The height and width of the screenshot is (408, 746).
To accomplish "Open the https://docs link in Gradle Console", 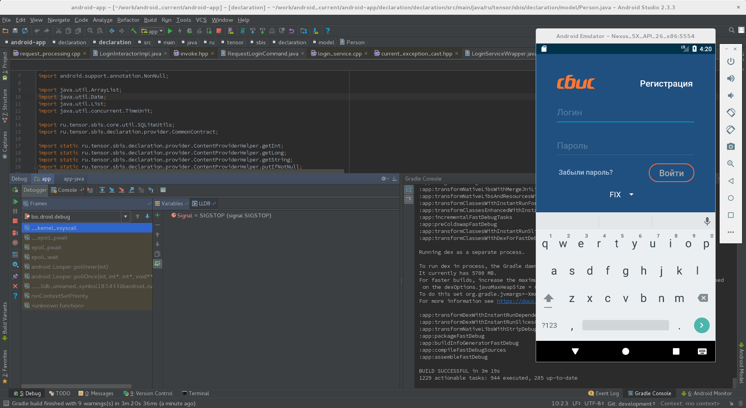I will click(515, 301).
